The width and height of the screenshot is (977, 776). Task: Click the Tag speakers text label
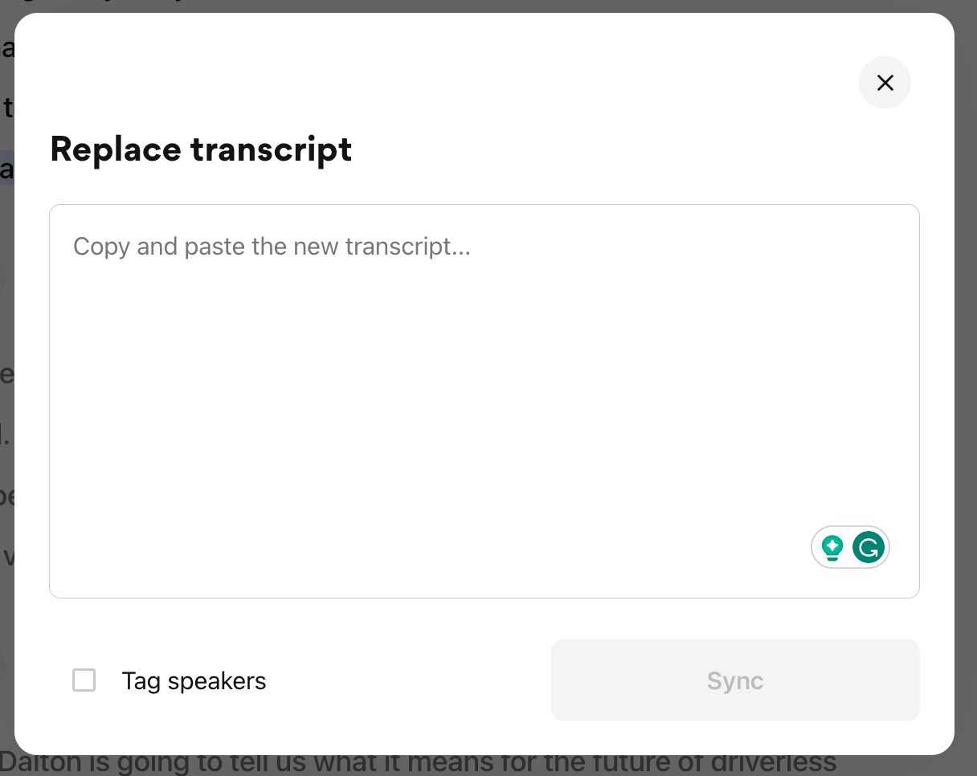(194, 680)
